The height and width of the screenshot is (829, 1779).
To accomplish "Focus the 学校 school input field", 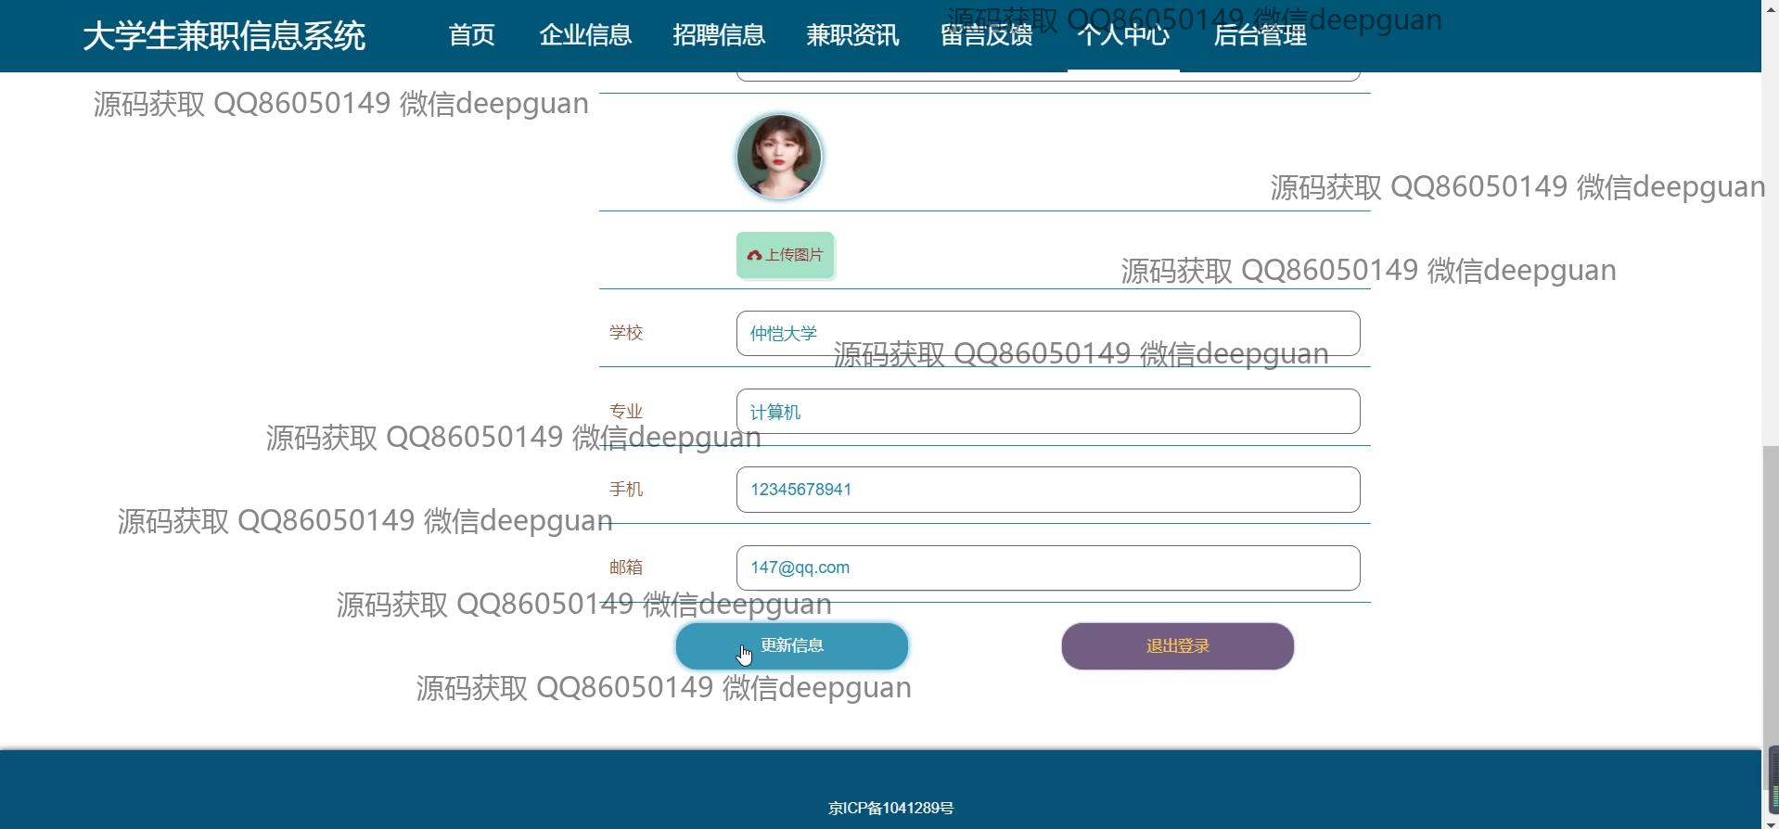I will pyautogui.click(x=1047, y=333).
